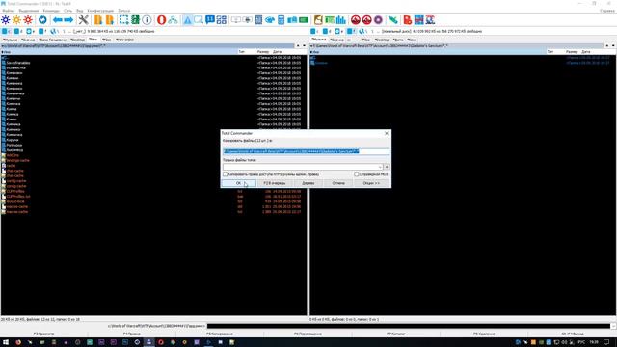Click the Дерево tree button

click(308, 183)
